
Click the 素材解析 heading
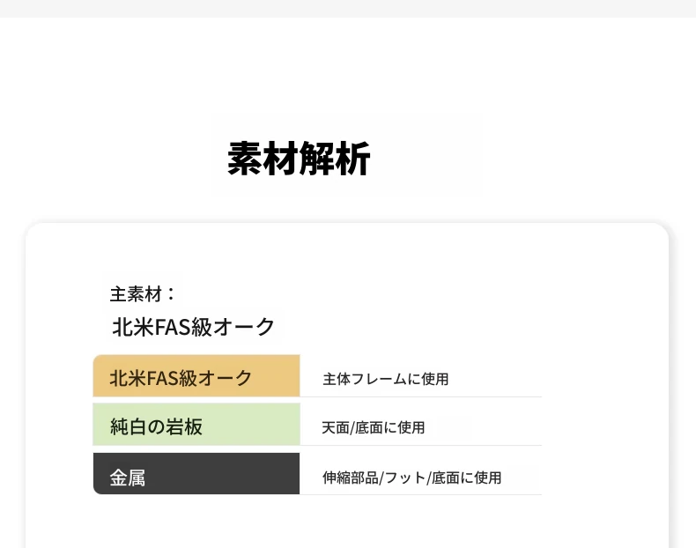click(x=299, y=159)
